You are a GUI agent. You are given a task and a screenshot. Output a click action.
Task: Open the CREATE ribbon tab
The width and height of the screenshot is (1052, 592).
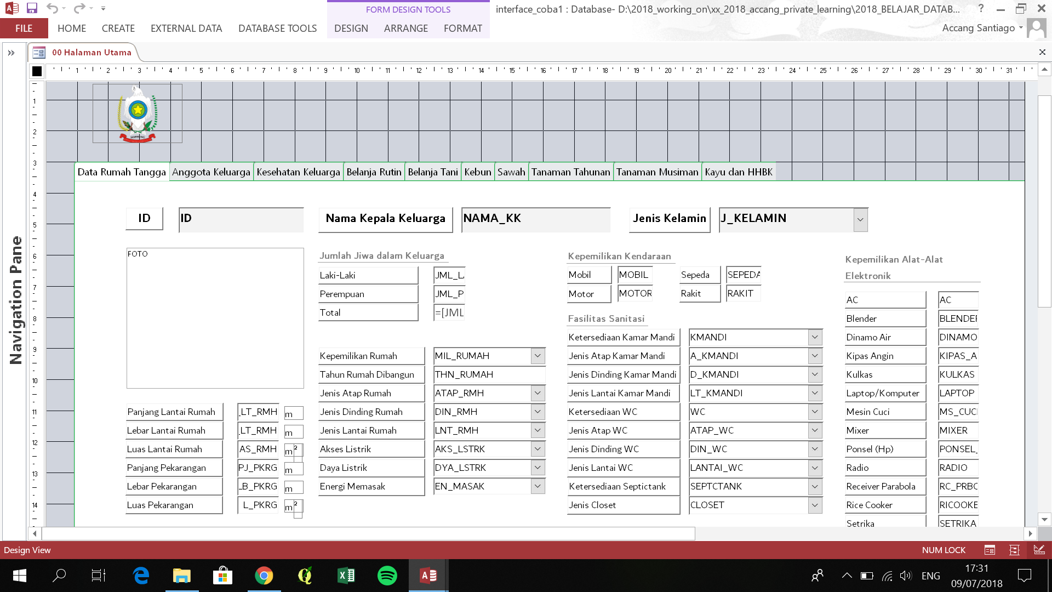(x=118, y=29)
